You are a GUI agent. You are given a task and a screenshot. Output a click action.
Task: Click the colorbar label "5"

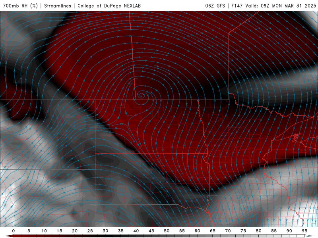[x=29, y=231]
